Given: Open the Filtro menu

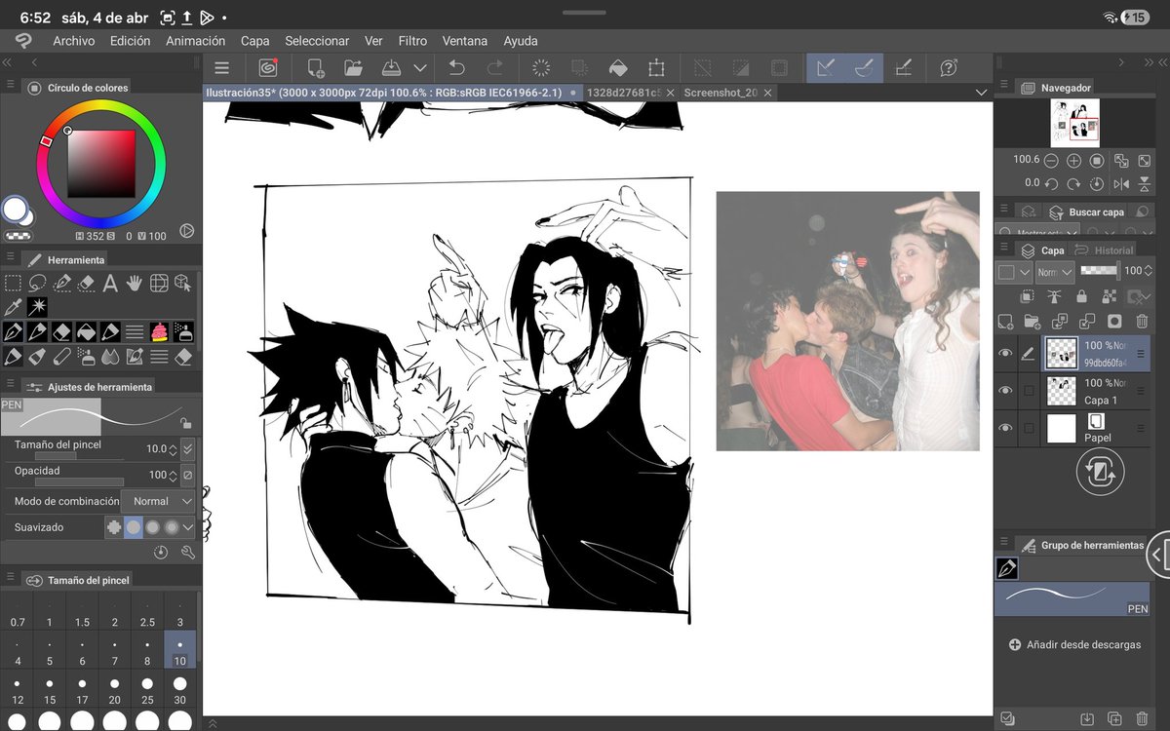Looking at the screenshot, I should point(412,41).
